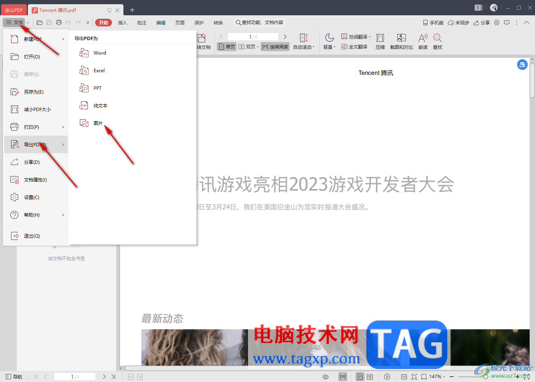Go to next page arrow in toolbar
The image size is (535, 382).
click(x=285, y=37)
